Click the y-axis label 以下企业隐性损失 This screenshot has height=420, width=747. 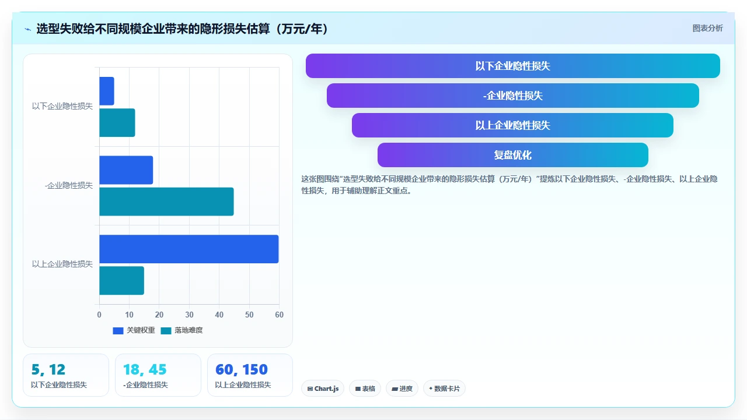(x=62, y=107)
